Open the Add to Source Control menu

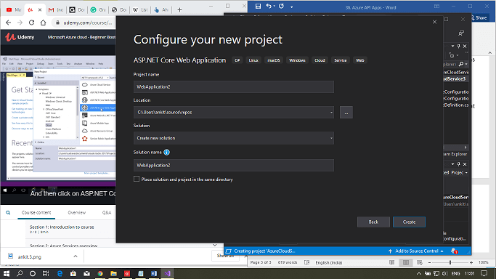pos(416,251)
